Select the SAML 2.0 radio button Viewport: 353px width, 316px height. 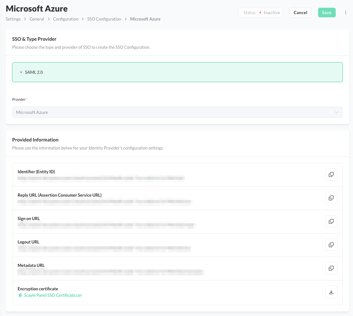coord(21,72)
